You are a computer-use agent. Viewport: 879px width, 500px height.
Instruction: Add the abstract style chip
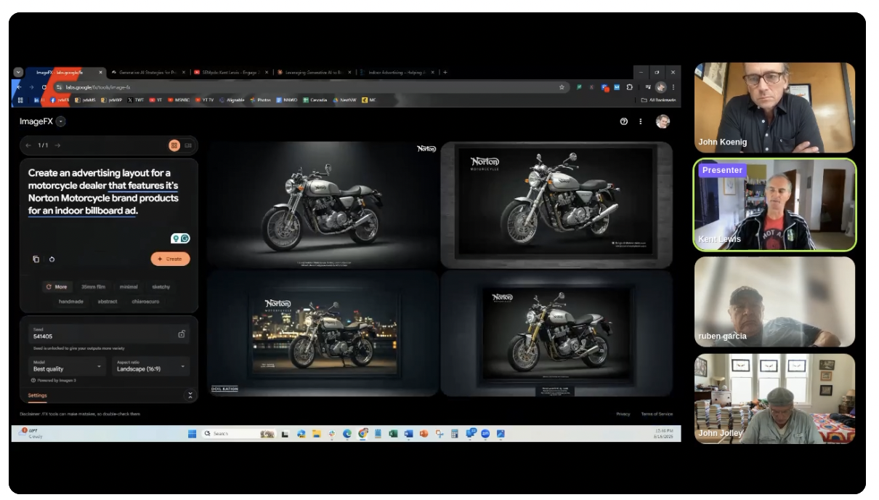(108, 301)
